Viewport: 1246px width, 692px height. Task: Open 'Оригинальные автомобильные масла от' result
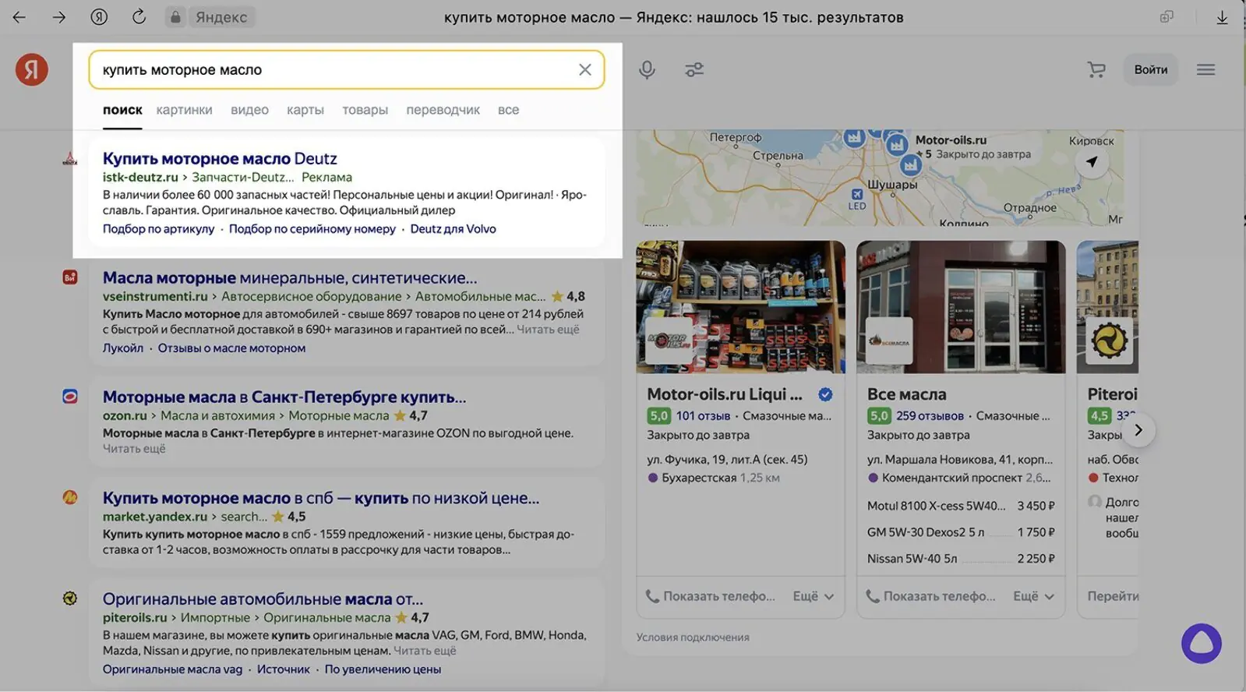point(263,599)
